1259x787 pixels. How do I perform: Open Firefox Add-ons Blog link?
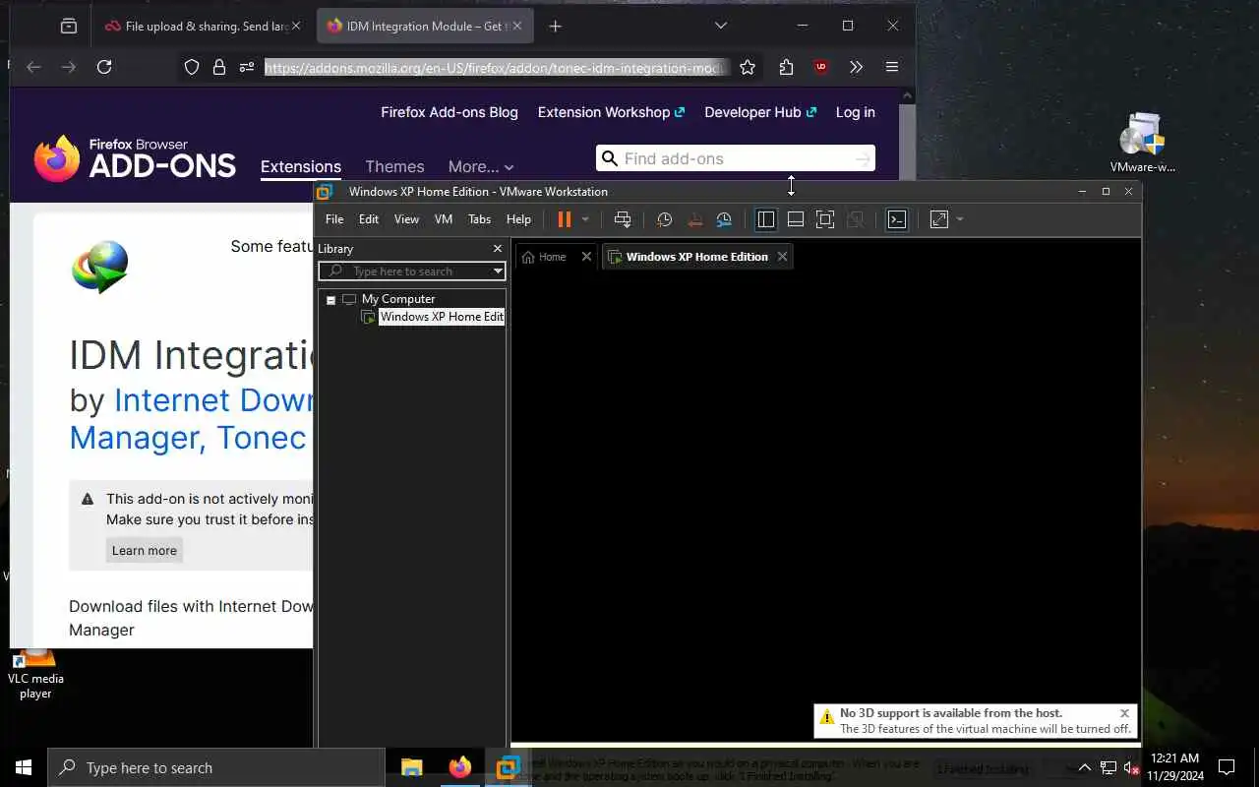pos(450,112)
